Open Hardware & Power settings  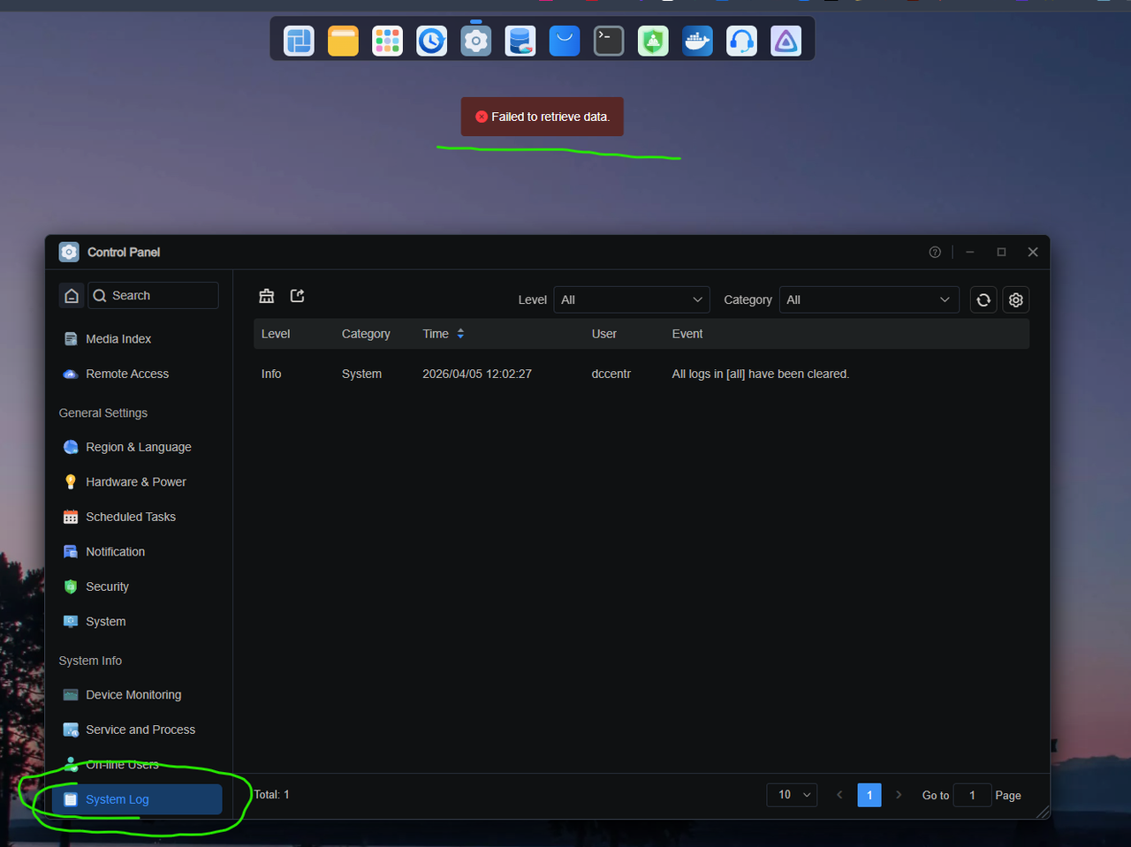point(137,482)
